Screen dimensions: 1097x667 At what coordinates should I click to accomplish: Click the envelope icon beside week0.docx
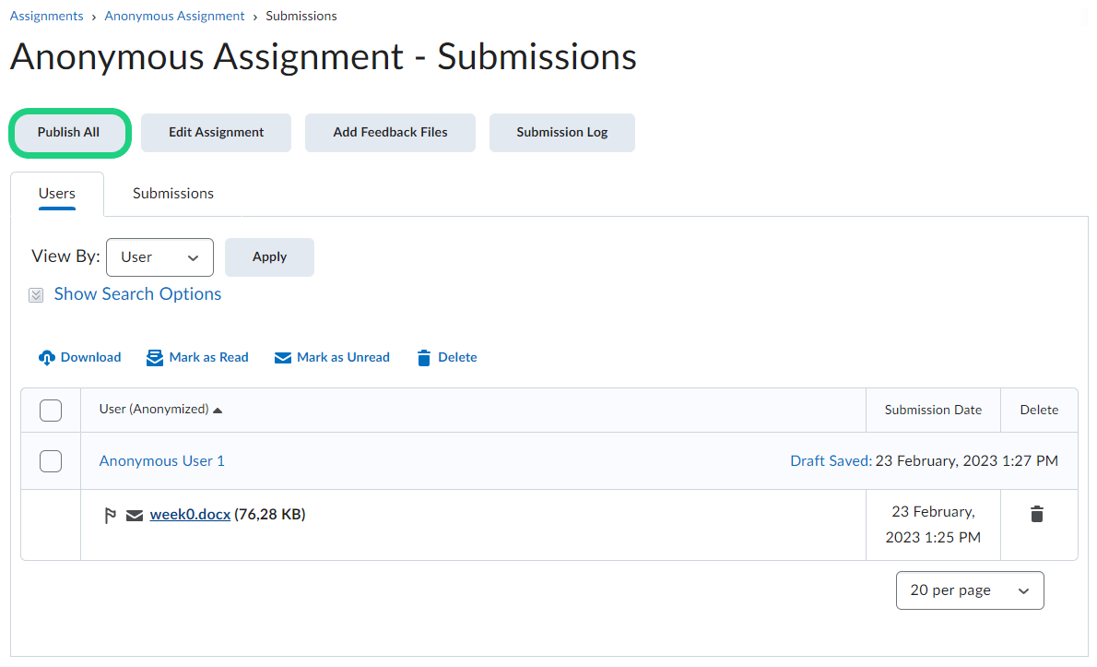pyautogui.click(x=135, y=516)
